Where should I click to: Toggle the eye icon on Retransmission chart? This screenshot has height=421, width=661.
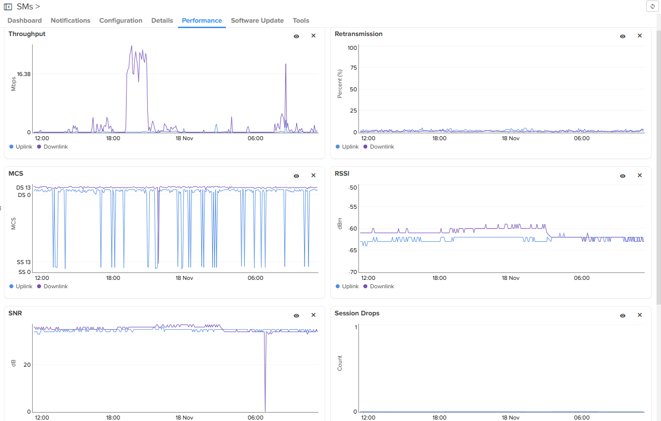click(622, 36)
